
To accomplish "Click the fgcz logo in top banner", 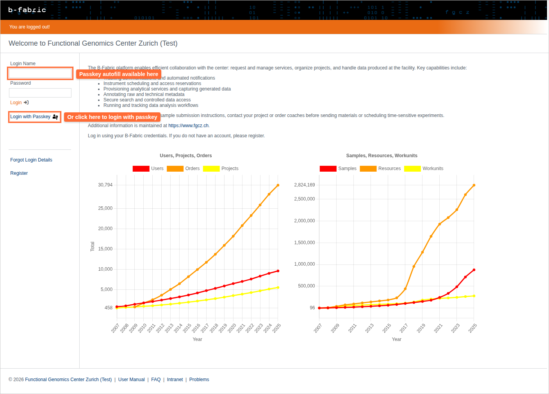I will [x=457, y=12].
